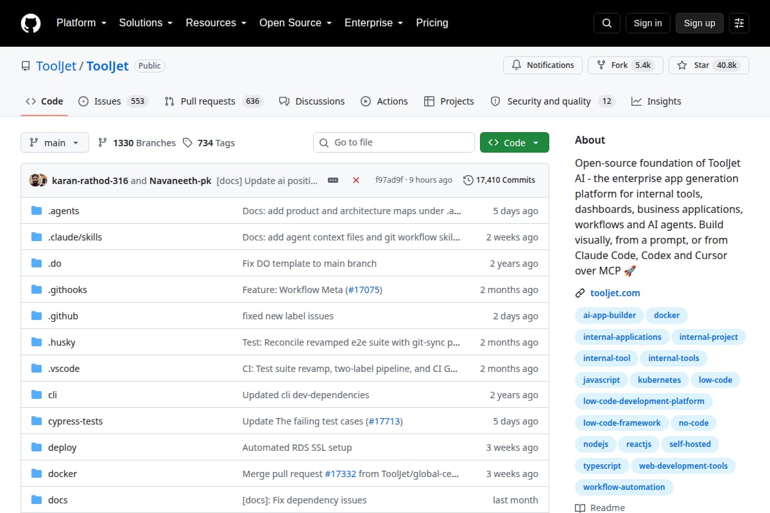Switch to the Projects tab
770x513 pixels.
coord(449,101)
